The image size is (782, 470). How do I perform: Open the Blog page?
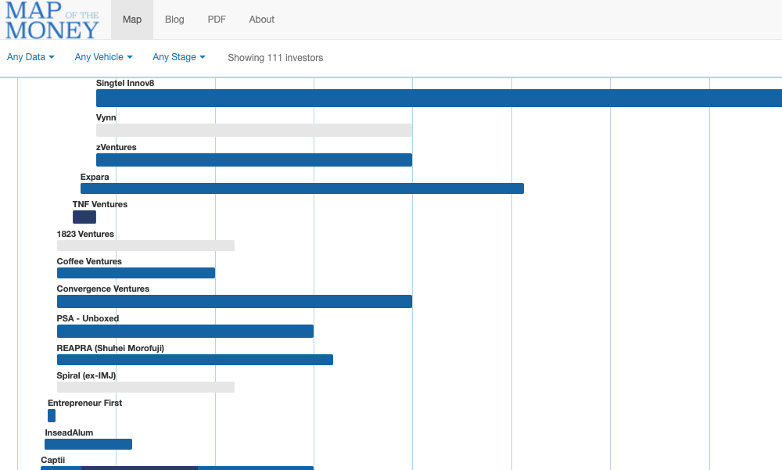click(x=174, y=20)
